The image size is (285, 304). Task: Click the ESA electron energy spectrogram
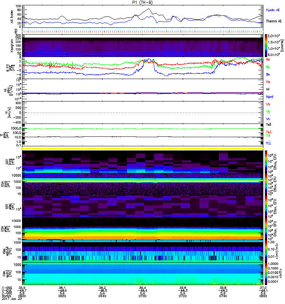[142, 229]
